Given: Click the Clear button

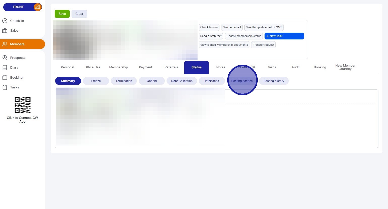Looking at the screenshot, I should point(79,14).
